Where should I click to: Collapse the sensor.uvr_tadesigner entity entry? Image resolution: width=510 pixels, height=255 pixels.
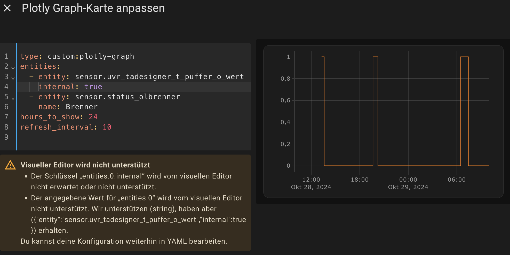point(13,78)
